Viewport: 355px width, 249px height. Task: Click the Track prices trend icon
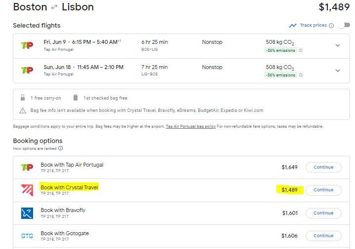pyautogui.click(x=293, y=26)
